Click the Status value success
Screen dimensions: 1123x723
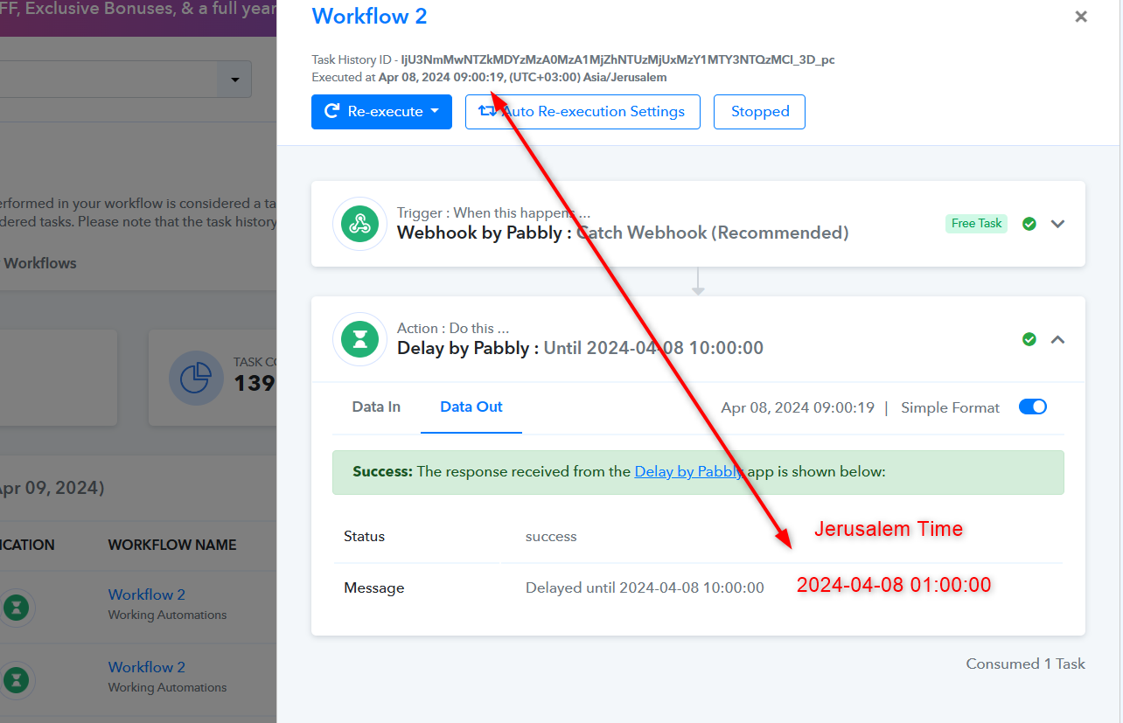(x=551, y=537)
